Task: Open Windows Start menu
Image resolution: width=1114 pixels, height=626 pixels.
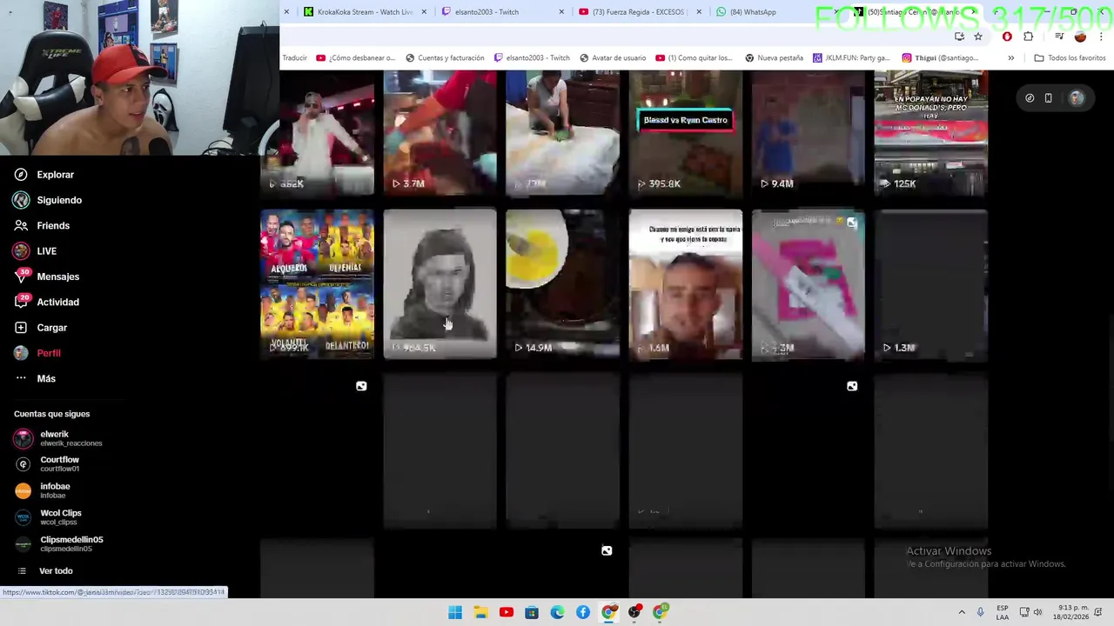Action: [x=455, y=613]
